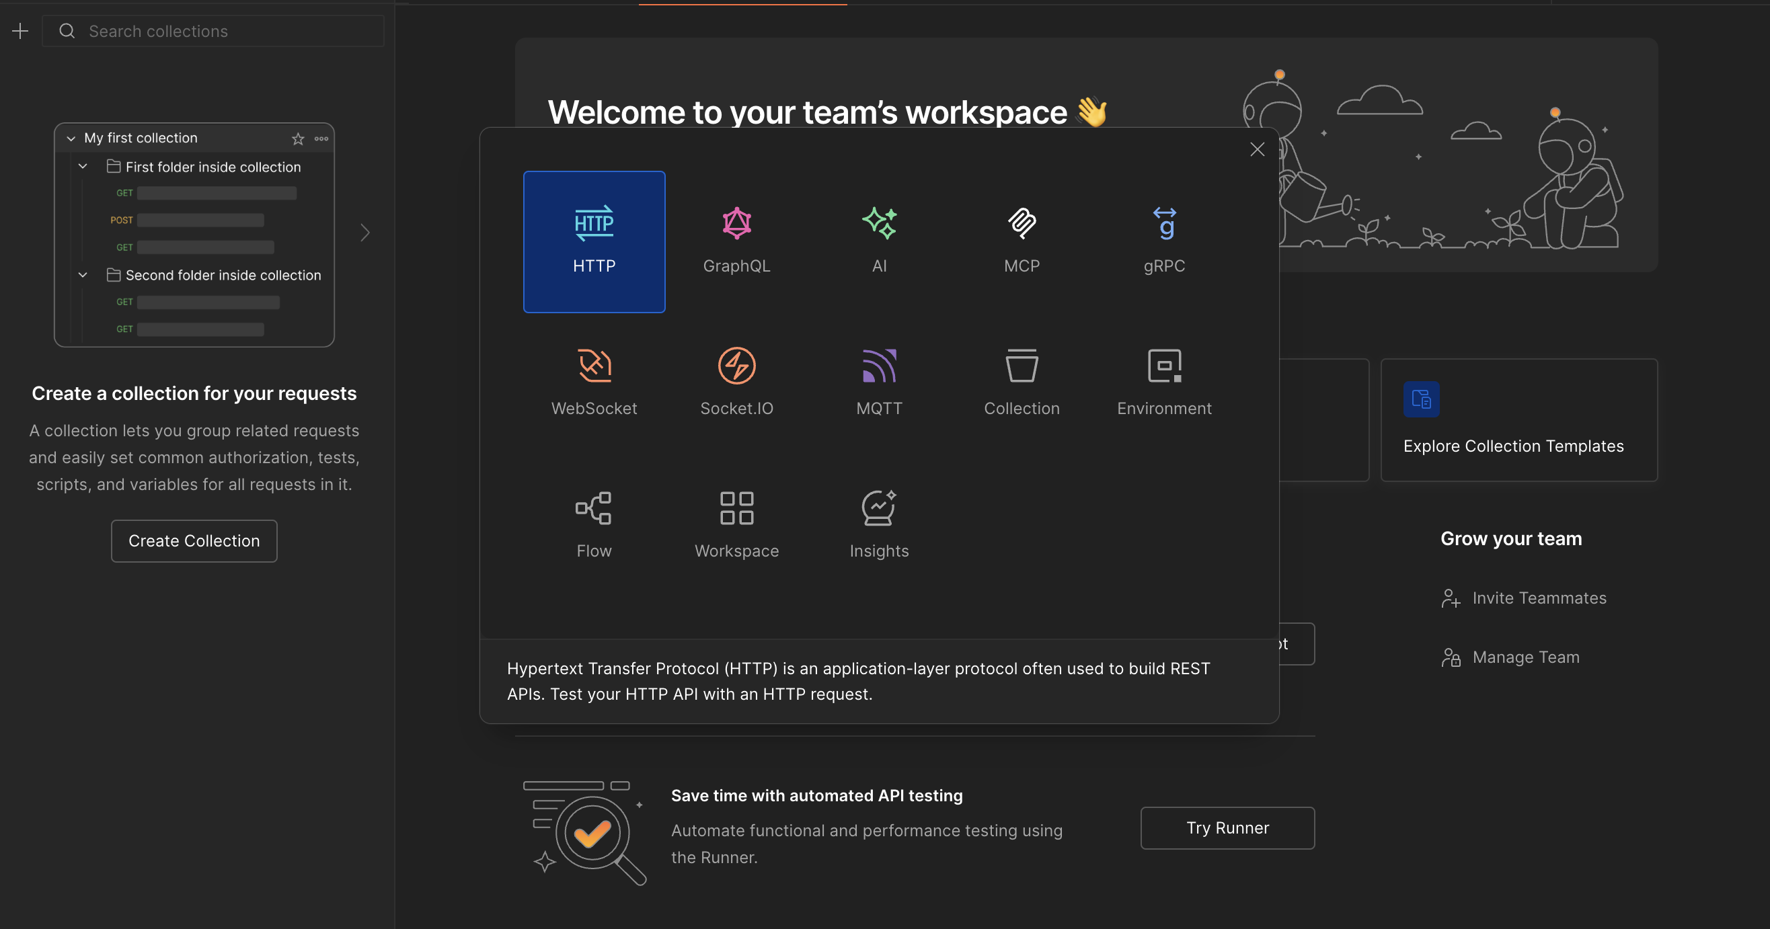Collapse My first collection chevron

tap(71, 138)
